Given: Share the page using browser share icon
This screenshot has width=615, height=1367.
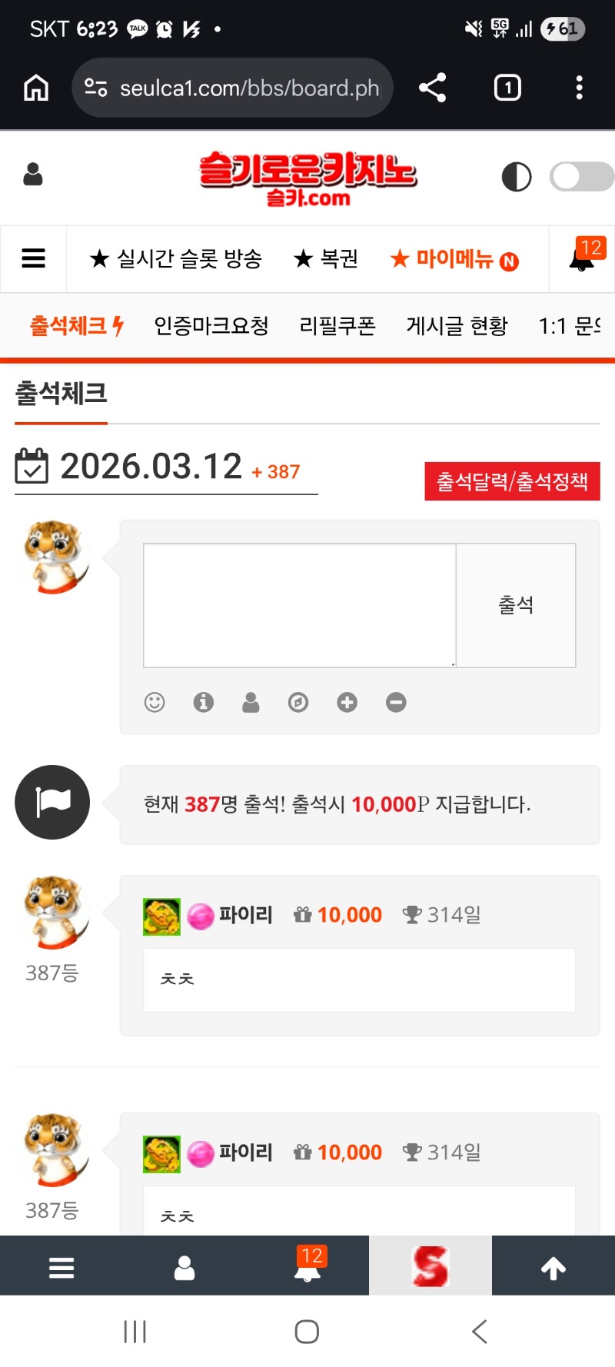Looking at the screenshot, I should pos(433,88).
